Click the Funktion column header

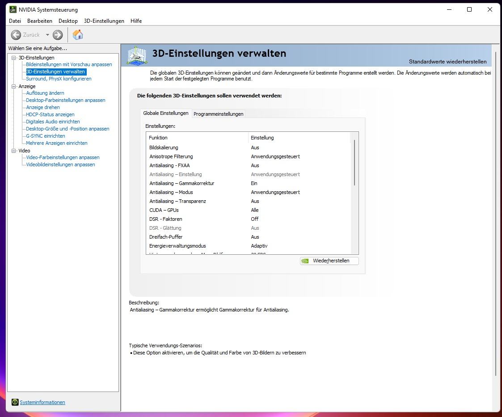pyautogui.click(x=197, y=138)
